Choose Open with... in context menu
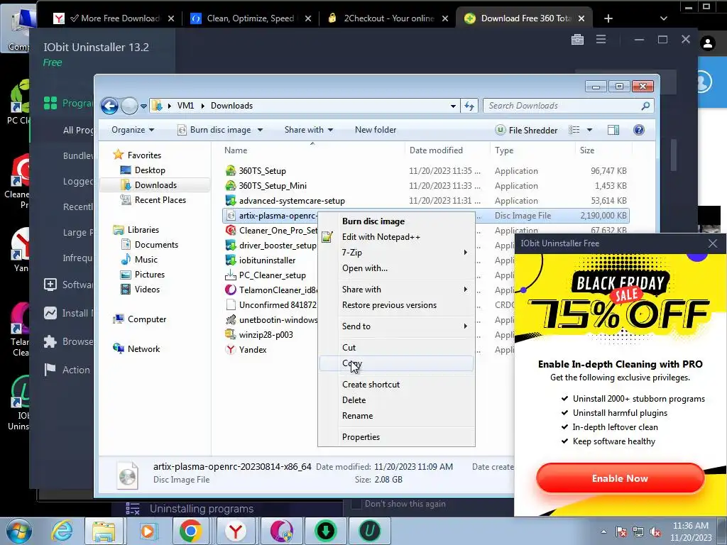 pos(396,268)
